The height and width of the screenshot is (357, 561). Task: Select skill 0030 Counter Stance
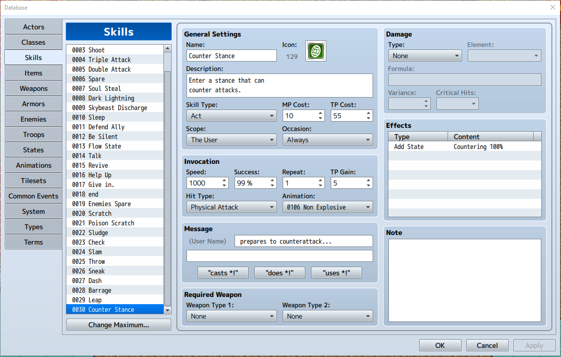pyautogui.click(x=115, y=310)
